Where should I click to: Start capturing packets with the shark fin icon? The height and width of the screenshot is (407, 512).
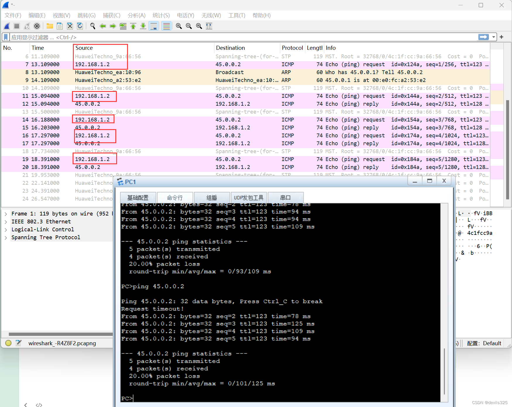(7, 26)
